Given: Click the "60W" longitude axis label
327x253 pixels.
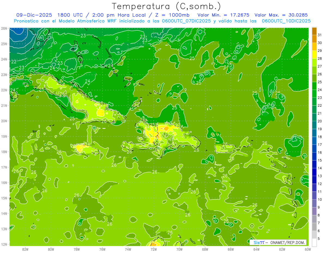Looking at the screenshot, I should (308, 249).
